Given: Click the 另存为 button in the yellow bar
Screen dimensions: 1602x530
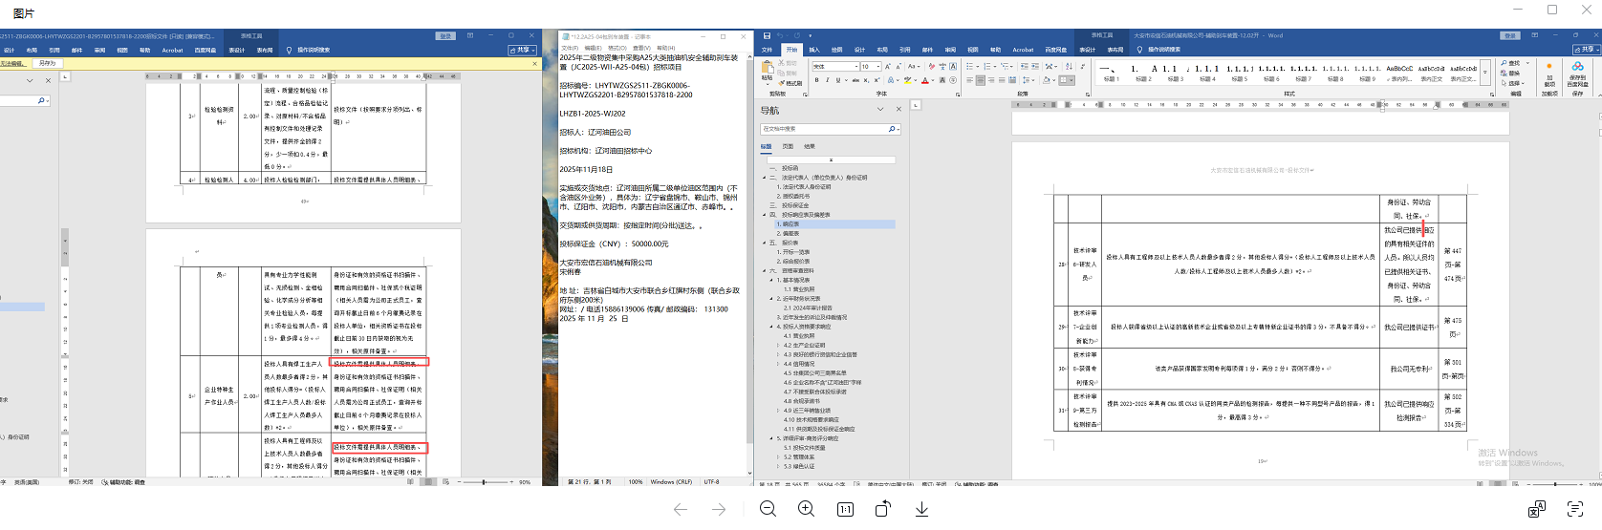Looking at the screenshot, I should click(x=47, y=63).
